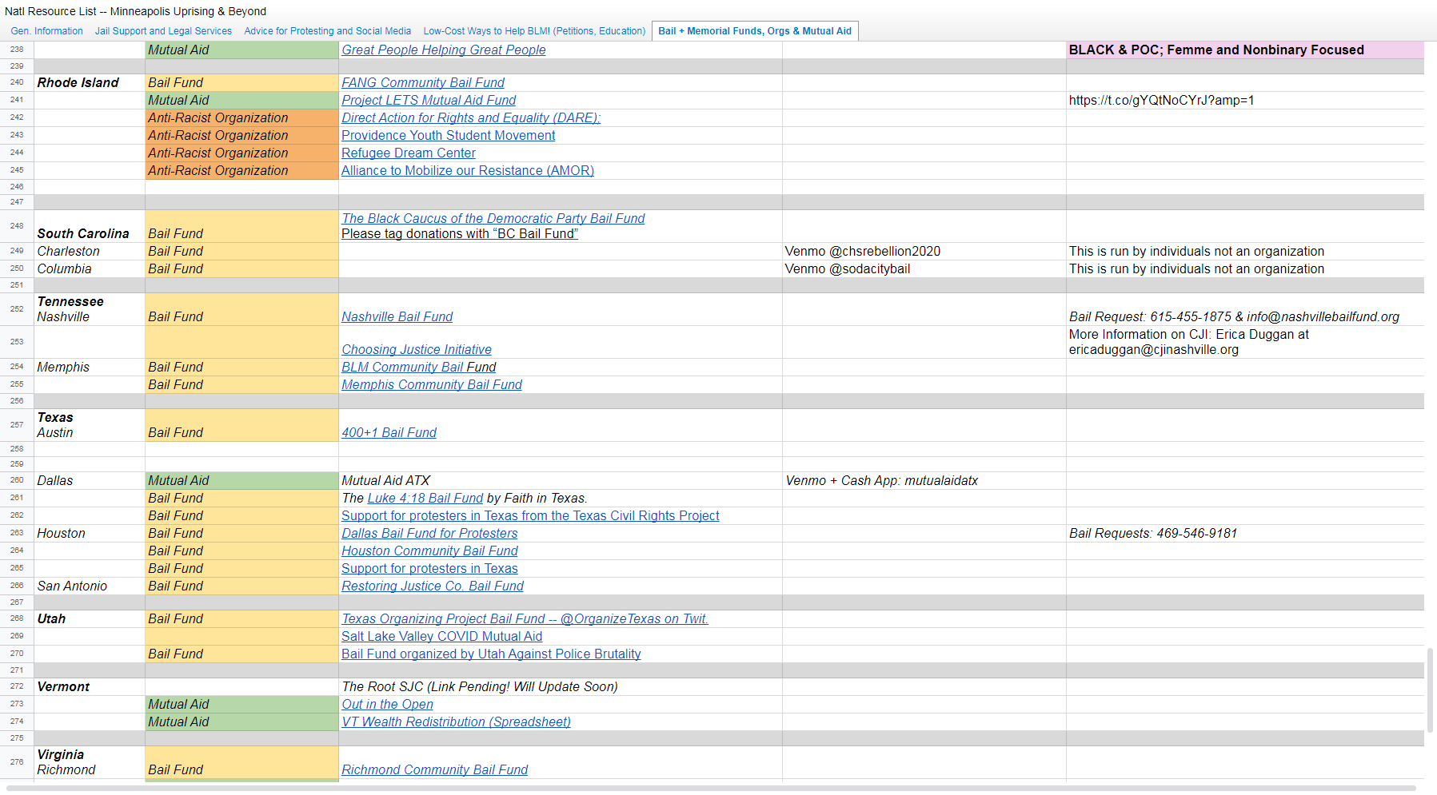This screenshot has height=795, width=1437.
Task: Open the 400+1 Bail Fund link
Action: tap(389, 432)
